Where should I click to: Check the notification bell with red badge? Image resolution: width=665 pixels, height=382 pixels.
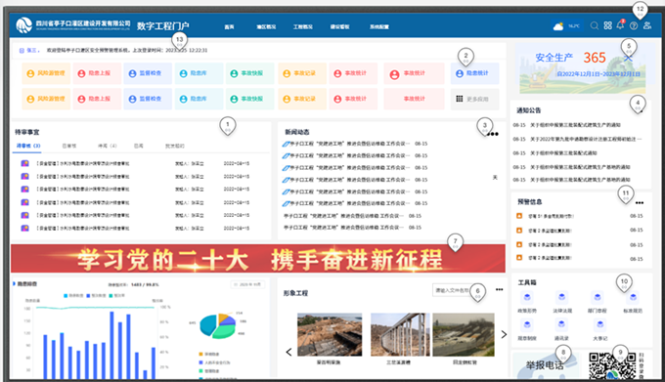click(620, 24)
